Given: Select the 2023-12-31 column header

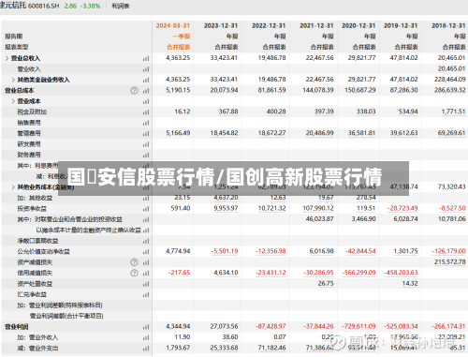Looking at the screenshot, I should pyautogui.click(x=221, y=25).
